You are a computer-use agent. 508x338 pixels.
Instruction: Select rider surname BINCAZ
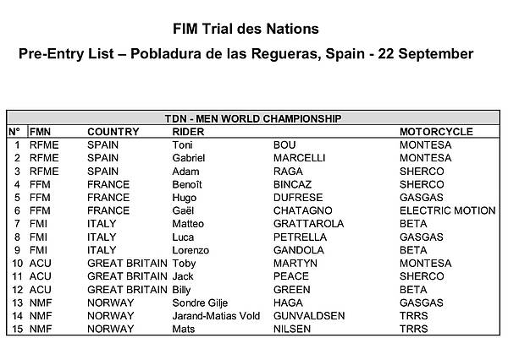tap(292, 184)
